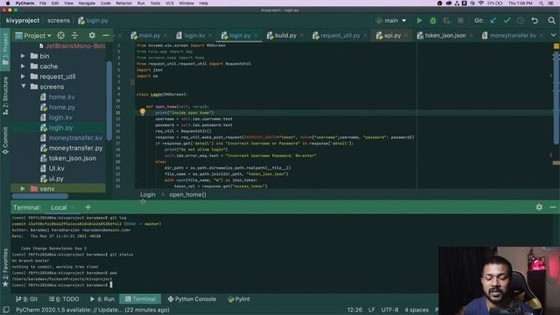The width and height of the screenshot is (560, 315).
Task: Click the open_home() breadcrumb
Action: tap(187, 194)
